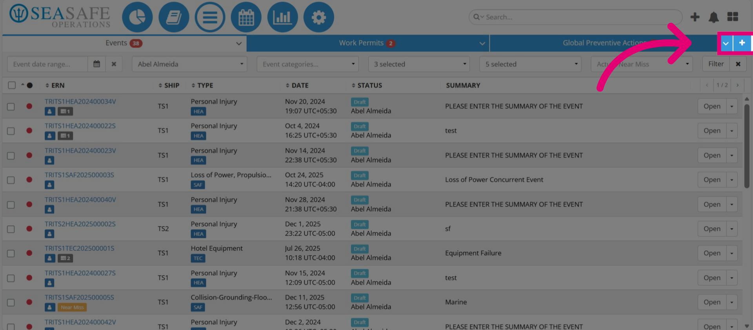The image size is (753, 330).
Task: Open the logbook icon in top bar
Action: (x=174, y=17)
